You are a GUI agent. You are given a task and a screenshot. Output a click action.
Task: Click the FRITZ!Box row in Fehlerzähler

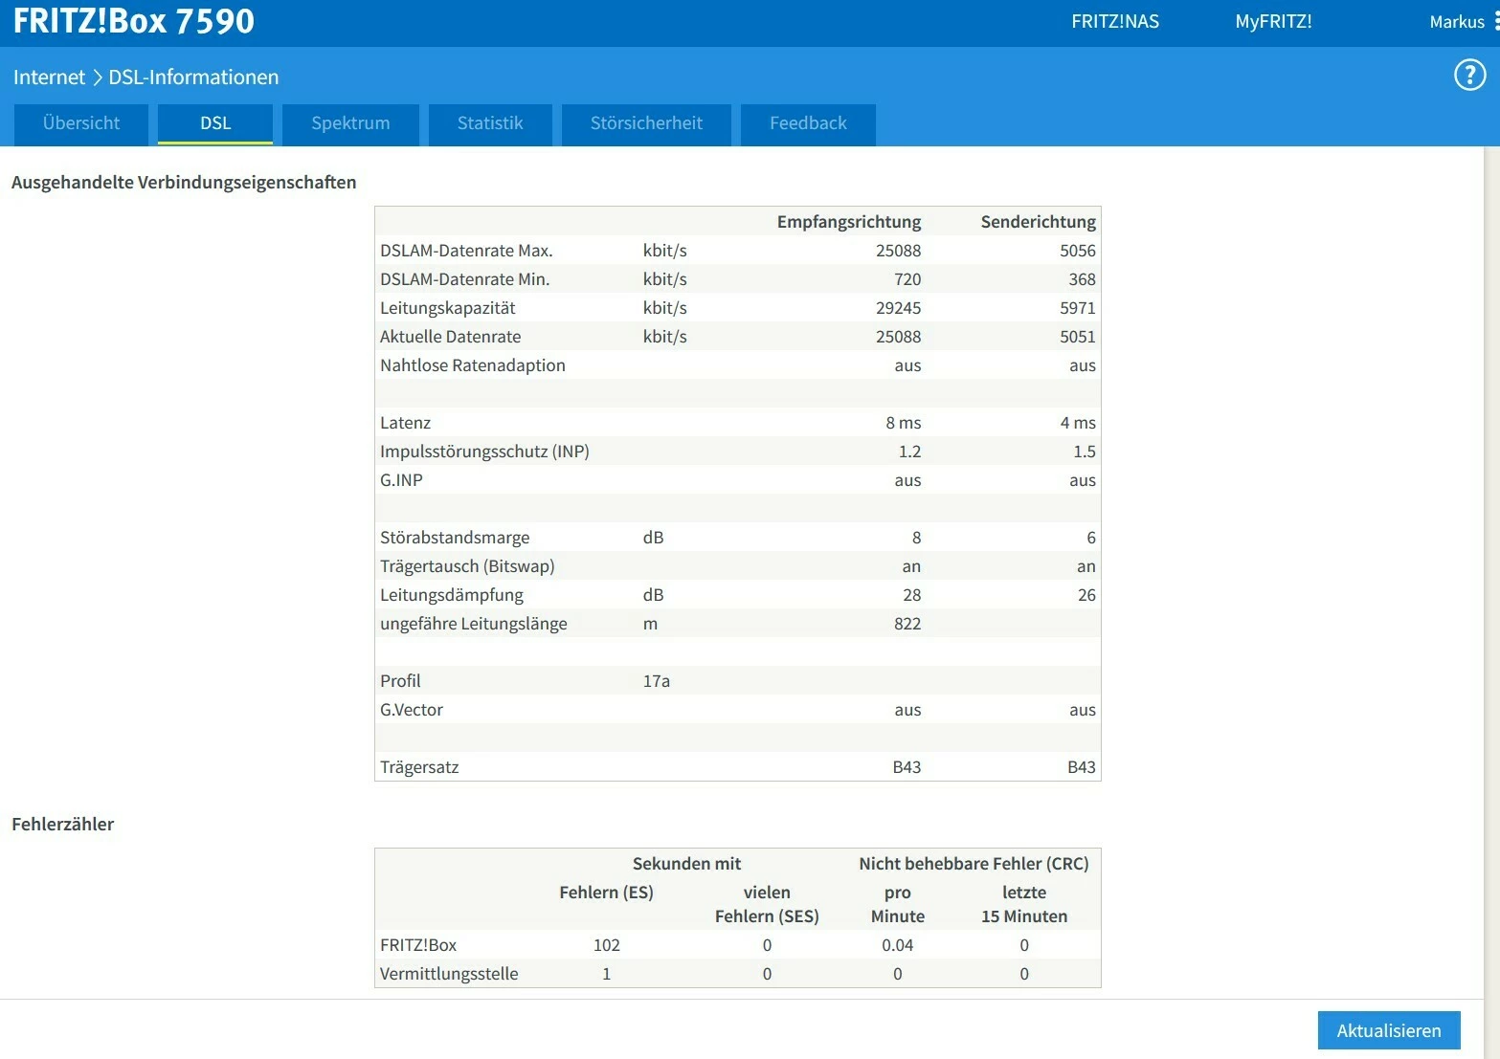point(737,945)
